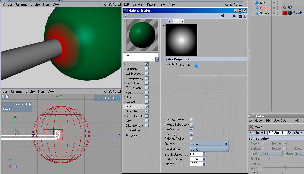Open the Function dropdown set to Linear

point(209,144)
